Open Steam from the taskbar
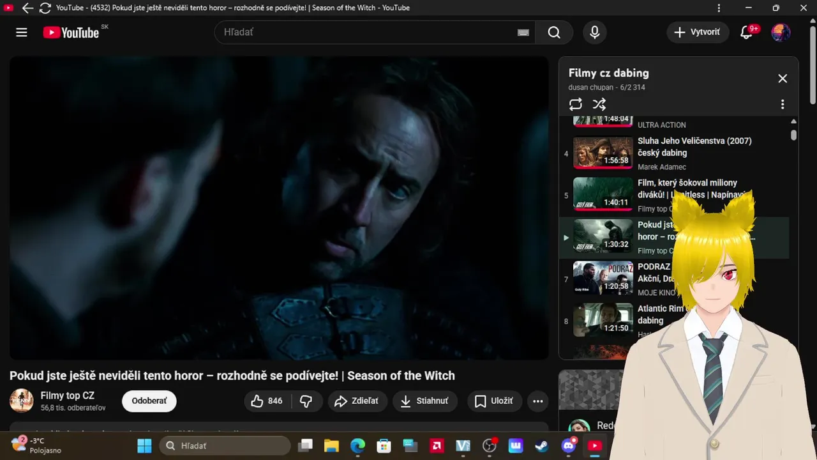The height and width of the screenshot is (460, 817). point(542,445)
